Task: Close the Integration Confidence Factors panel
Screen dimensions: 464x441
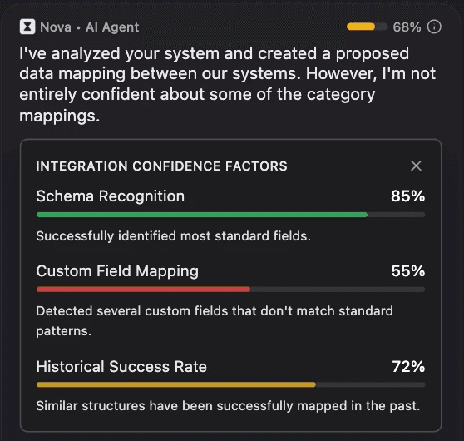Action: [416, 166]
